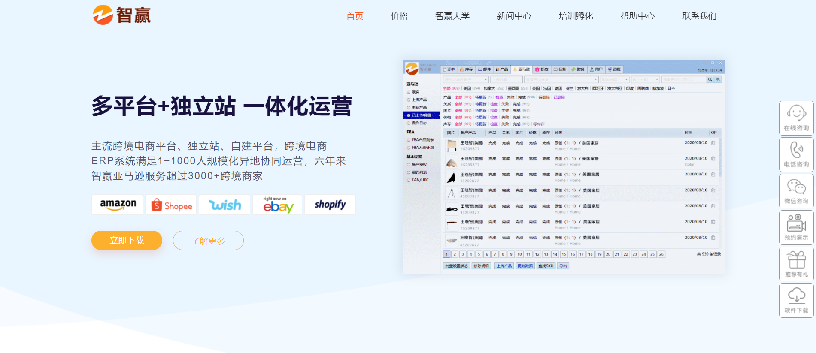
Task: Open 新闻中心 in the top navigation
Action: pyautogui.click(x=514, y=16)
